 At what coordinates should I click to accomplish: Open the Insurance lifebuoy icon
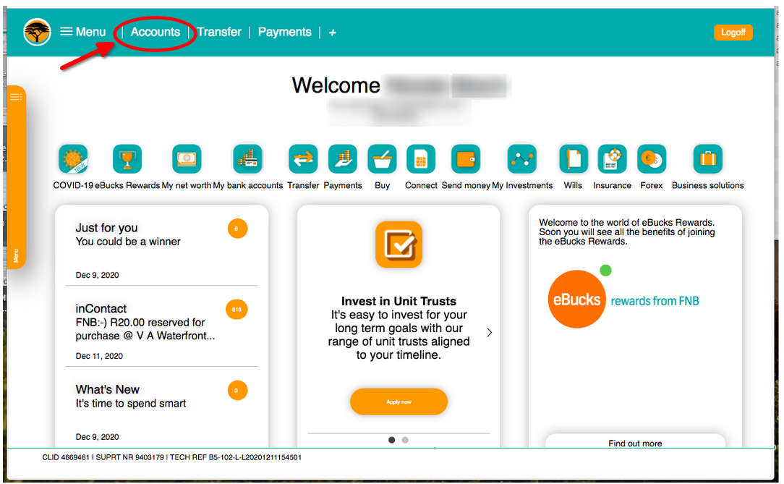tap(612, 159)
